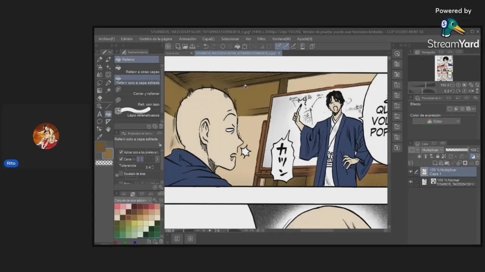Select the Auto select magic wand tool
The width and height of the screenshot is (485, 272).
point(108,90)
